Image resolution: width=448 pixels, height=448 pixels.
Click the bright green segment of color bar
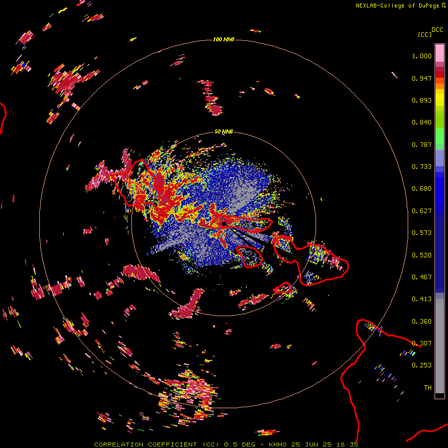(440, 136)
